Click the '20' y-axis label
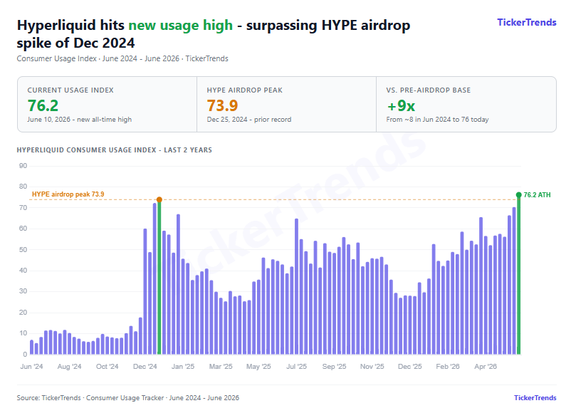Image resolution: width=571 pixels, height=413 pixels. pyautogui.click(x=23, y=312)
